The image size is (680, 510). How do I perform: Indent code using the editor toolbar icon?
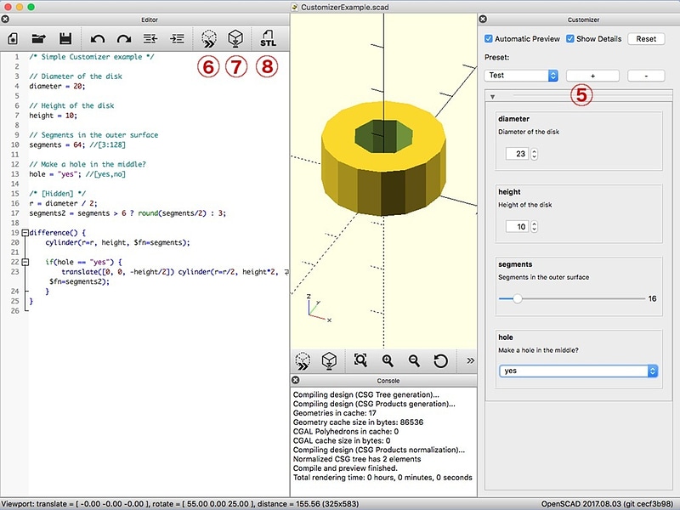coord(177,38)
